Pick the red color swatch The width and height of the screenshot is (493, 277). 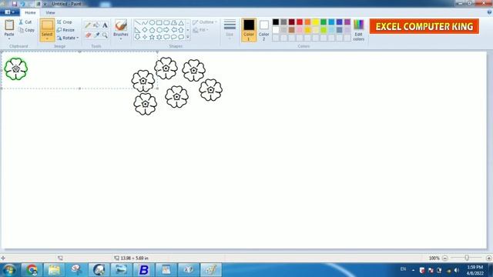click(x=300, y=22)
